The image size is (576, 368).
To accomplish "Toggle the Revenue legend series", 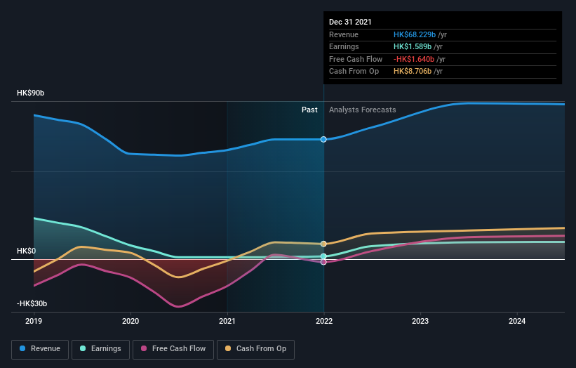I will tap(40, 349).
